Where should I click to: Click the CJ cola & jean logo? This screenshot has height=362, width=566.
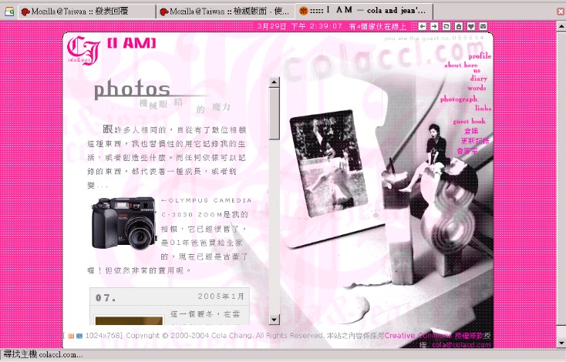(83, 49)
